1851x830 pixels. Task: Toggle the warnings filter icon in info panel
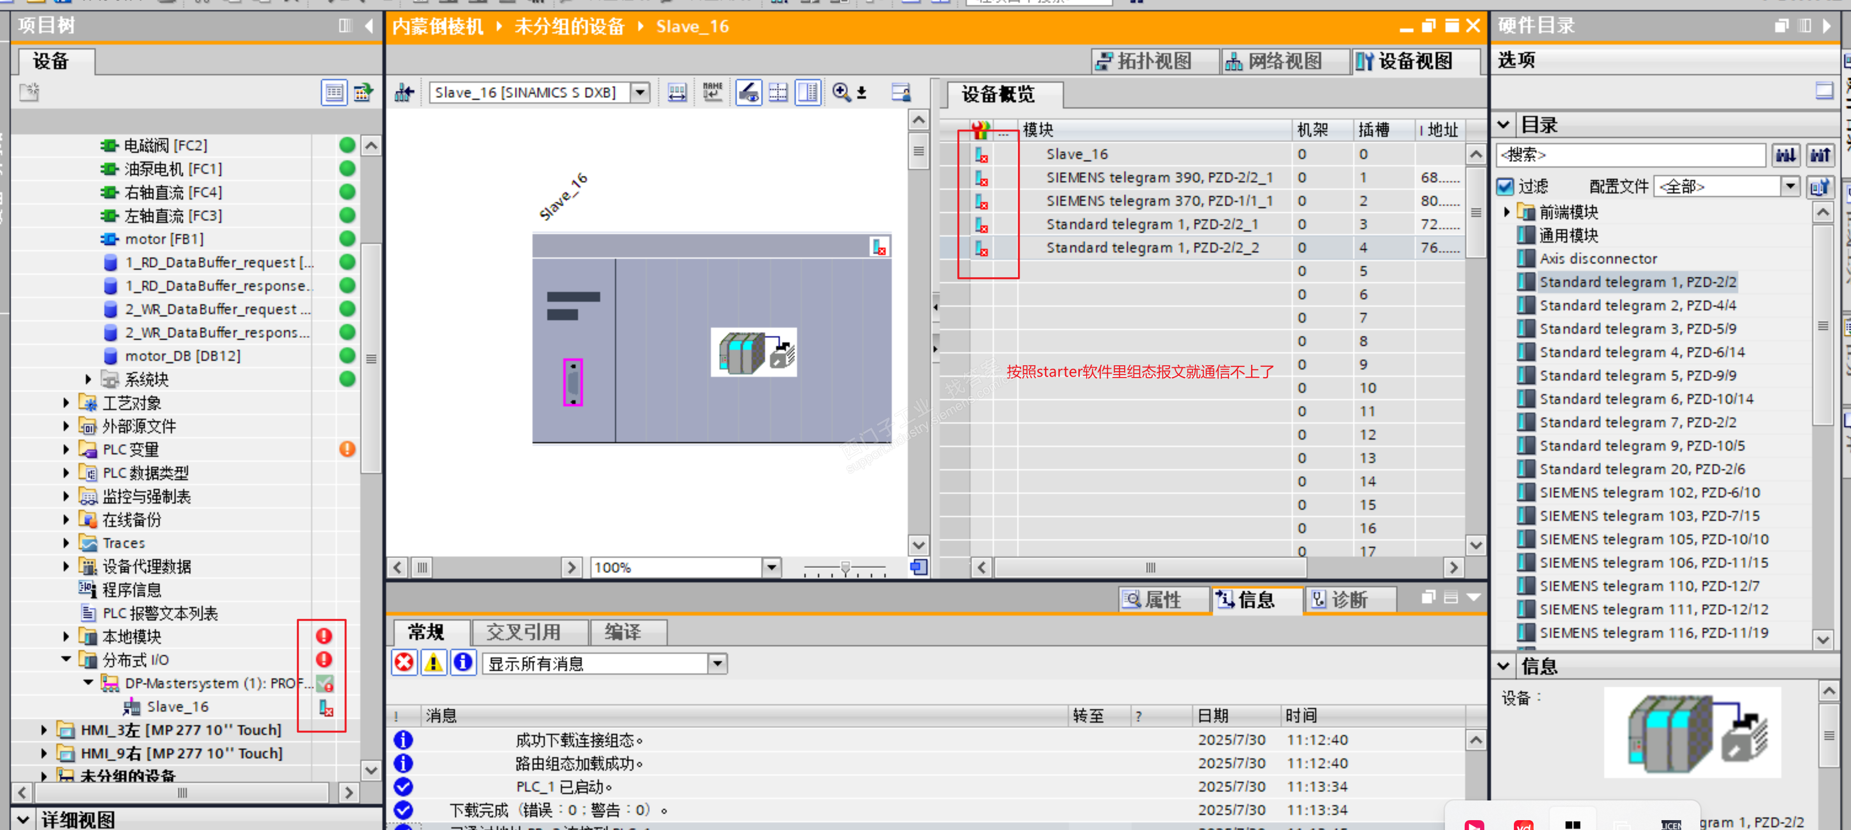[x=433, y=663]
